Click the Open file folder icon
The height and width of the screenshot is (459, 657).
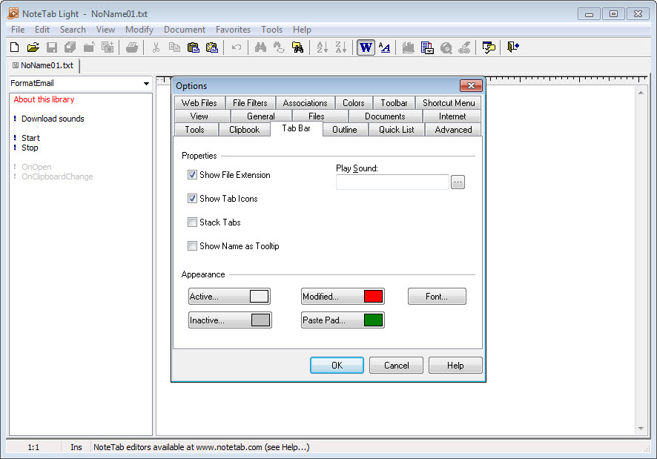tap(33, 47)
